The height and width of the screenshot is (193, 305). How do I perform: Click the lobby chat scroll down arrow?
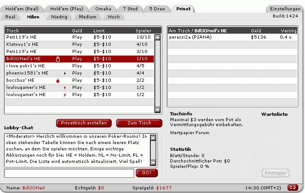coord(153,162)
